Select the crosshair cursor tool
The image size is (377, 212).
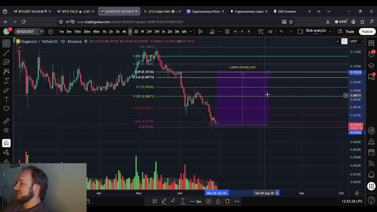point(6,43)
